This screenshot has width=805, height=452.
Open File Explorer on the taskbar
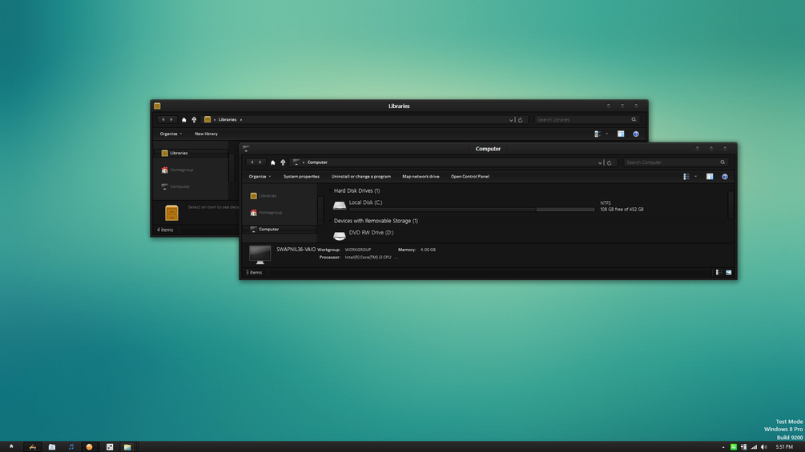pyautogui.click(x=127, y=447)
